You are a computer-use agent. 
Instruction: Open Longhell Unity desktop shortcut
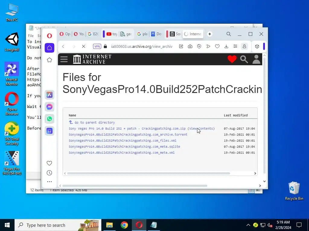(x=12, y=42)
